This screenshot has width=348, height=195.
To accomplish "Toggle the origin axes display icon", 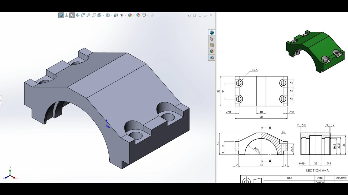I will click(x=67, y=15).
